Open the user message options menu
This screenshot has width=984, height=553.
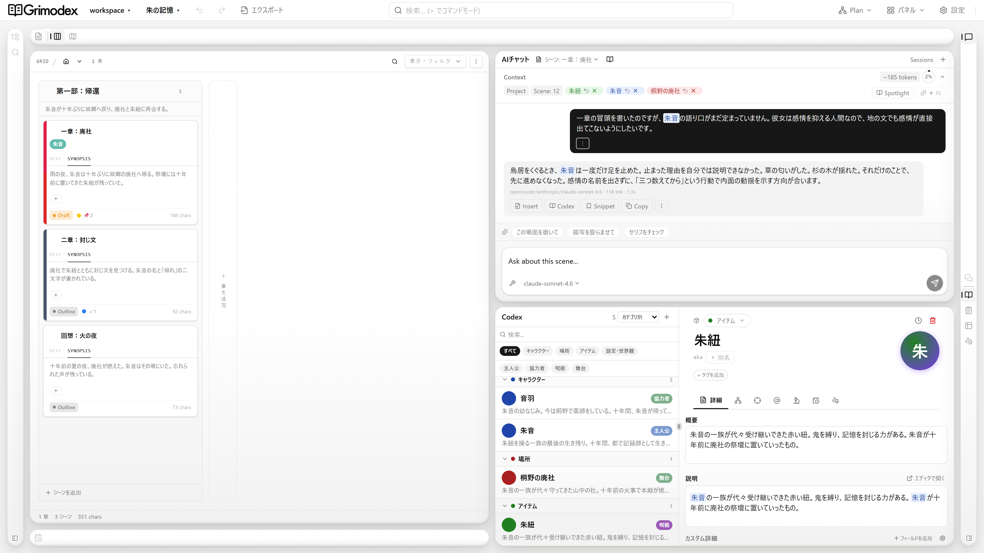pos(582,143)
